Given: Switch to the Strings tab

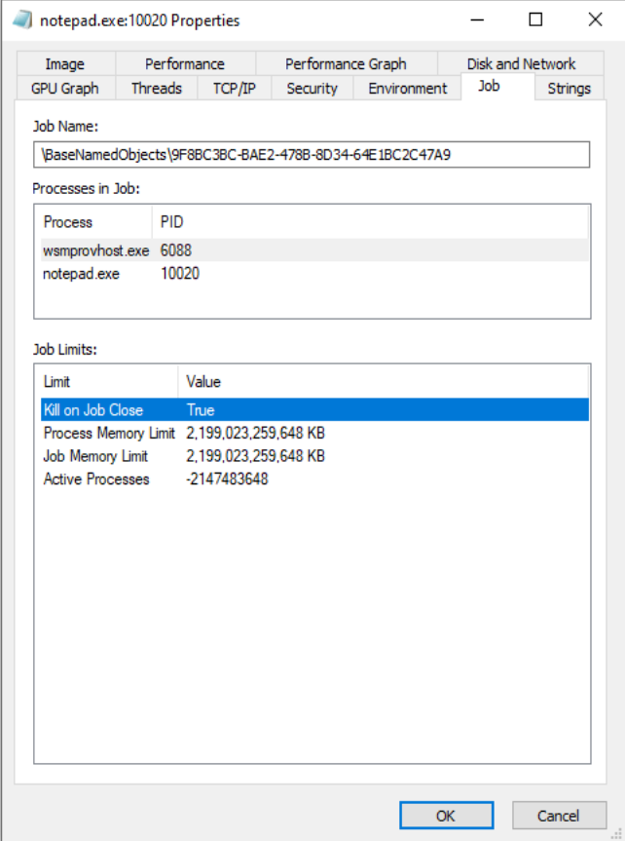Looking at the screenshot, I should (x=569, y=89).
